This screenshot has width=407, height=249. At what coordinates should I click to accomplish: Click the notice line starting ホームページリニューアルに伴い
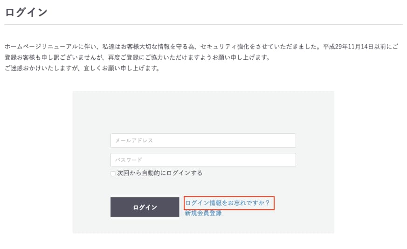201,47
